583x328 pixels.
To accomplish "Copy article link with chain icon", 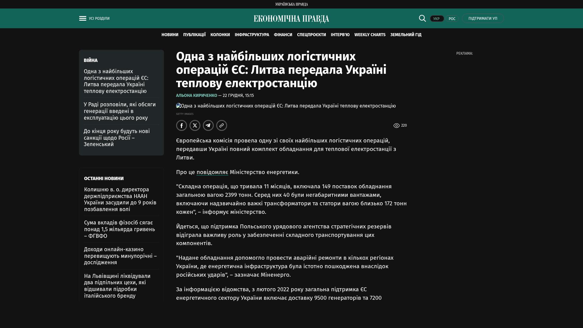I will pos(222,125).
